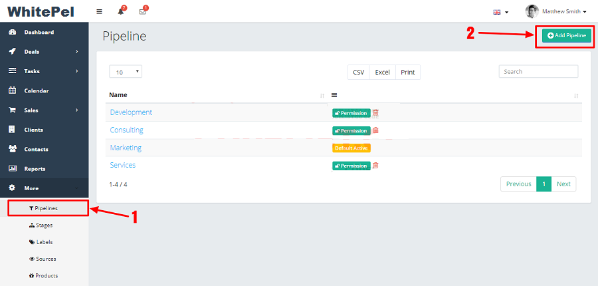Open Stages under the More menu

(45, 225)
